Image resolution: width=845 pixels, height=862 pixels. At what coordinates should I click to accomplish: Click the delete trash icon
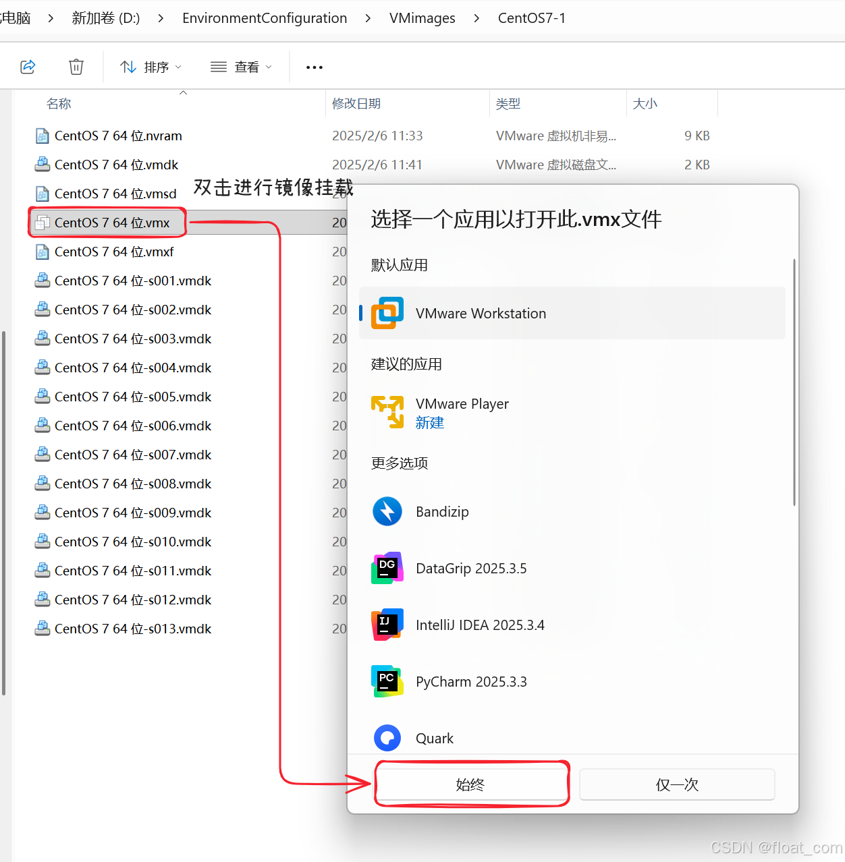coord(76,67)
